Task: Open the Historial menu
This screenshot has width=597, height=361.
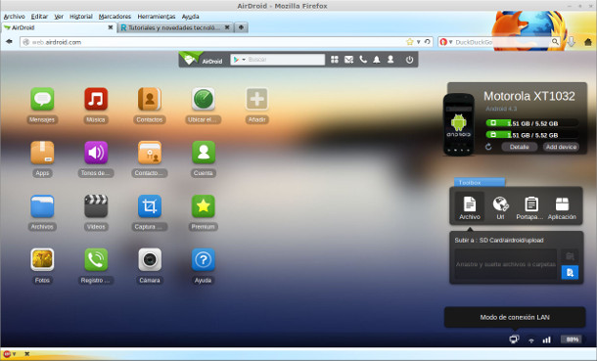Action: tap(80, 17)
